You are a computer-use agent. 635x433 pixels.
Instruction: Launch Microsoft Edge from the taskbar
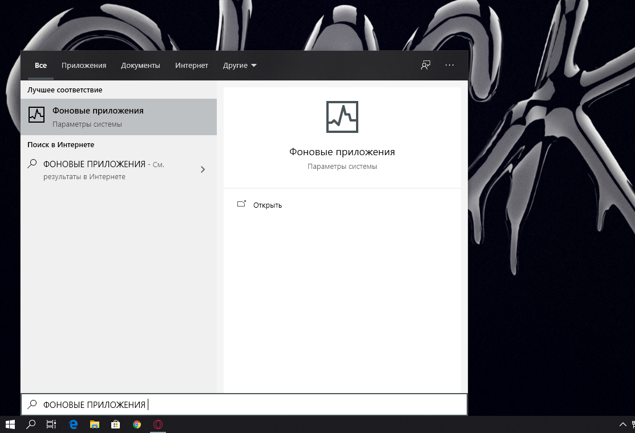pyautogui.click(x=73, y=424)
